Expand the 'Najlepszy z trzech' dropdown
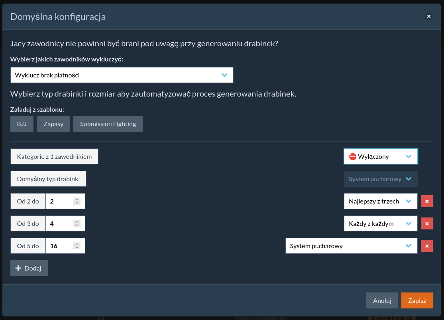Viewport: 444px width, 320px height. point(380,201)
